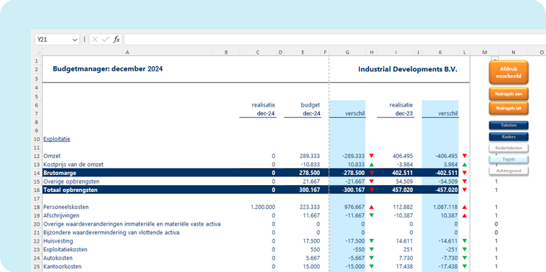Click the red up arrow beside 976.667

(371, 207)
